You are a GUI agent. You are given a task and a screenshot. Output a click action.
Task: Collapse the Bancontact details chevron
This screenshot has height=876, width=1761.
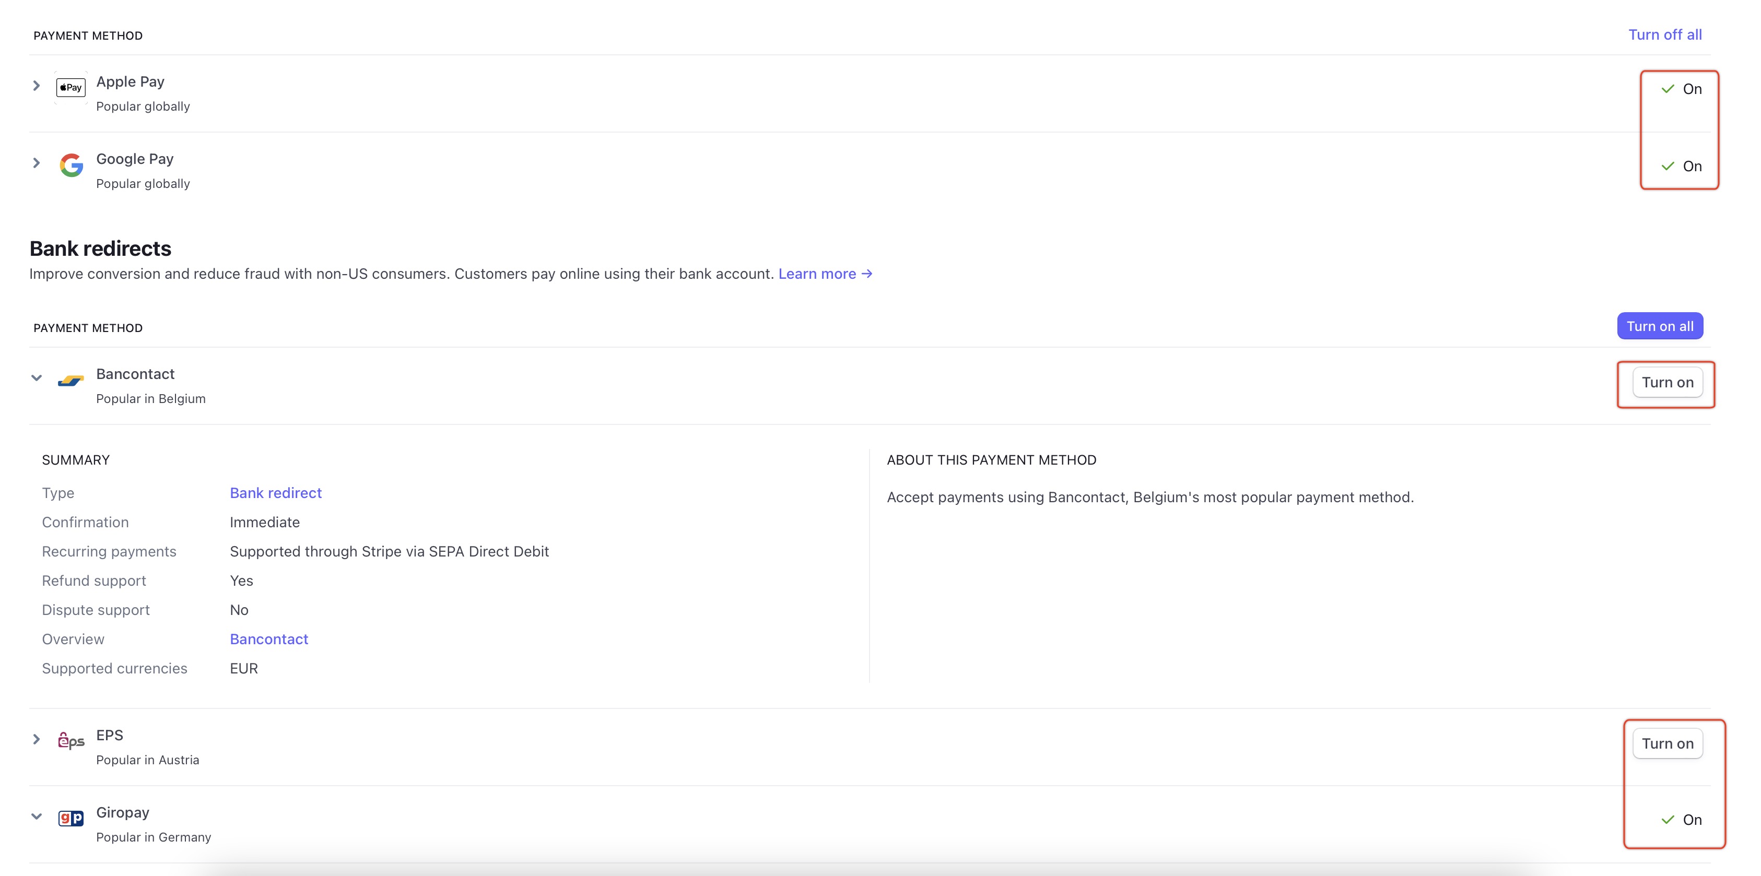pyautogui.click(x=36, y=378)
